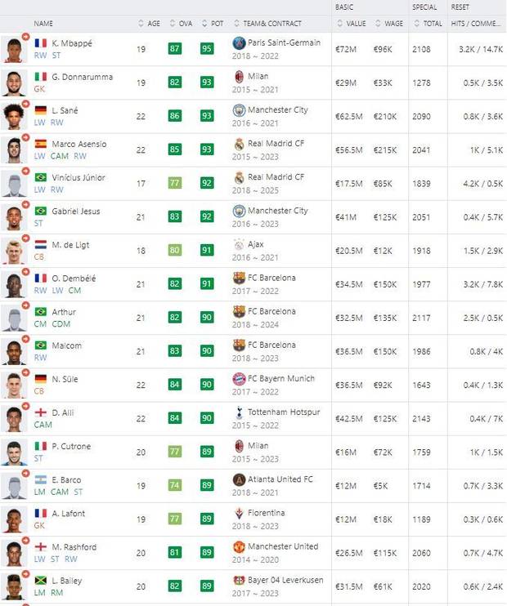Click the Manchester City crest beside Sané
The height and width of the screenshot is (606, 507).
[x=239, y=110]
